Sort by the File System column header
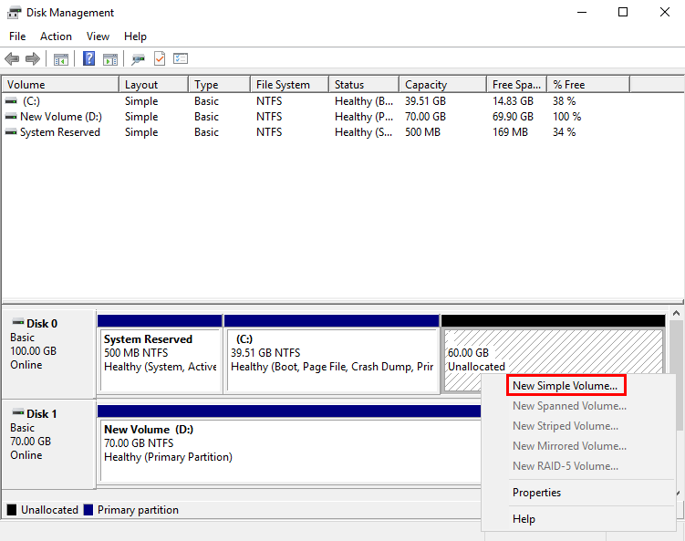685x541 pixels. click(x=290, y=84)
